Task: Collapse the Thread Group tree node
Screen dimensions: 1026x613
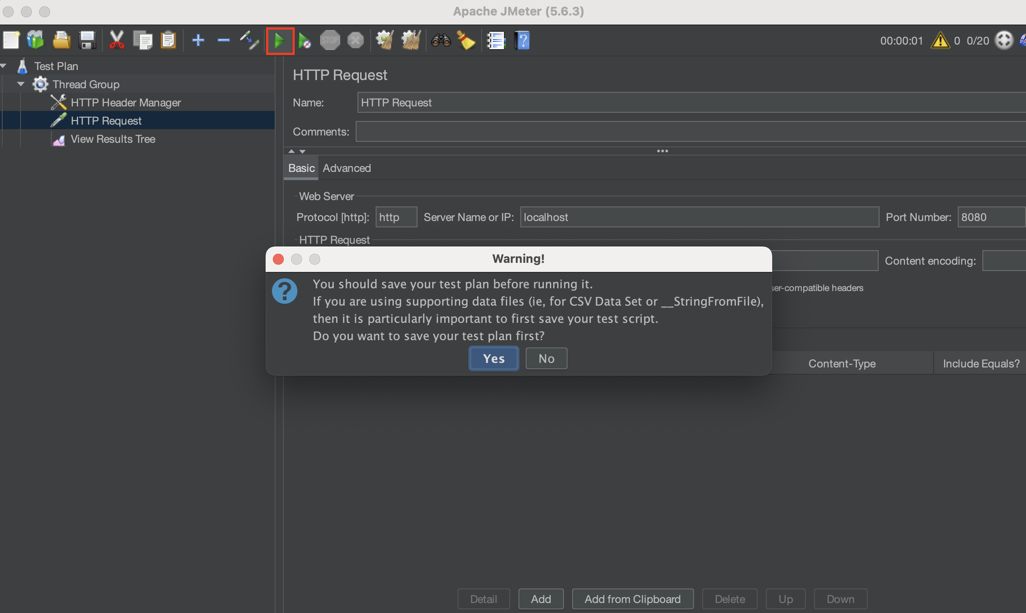Action: [x=21, y=84]
